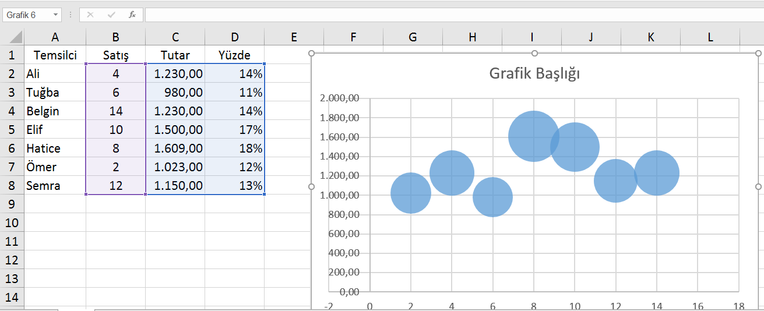The width and height of the screenshot is (764, 311).
Task: Select column header K
Action: (x=650, y=37)
